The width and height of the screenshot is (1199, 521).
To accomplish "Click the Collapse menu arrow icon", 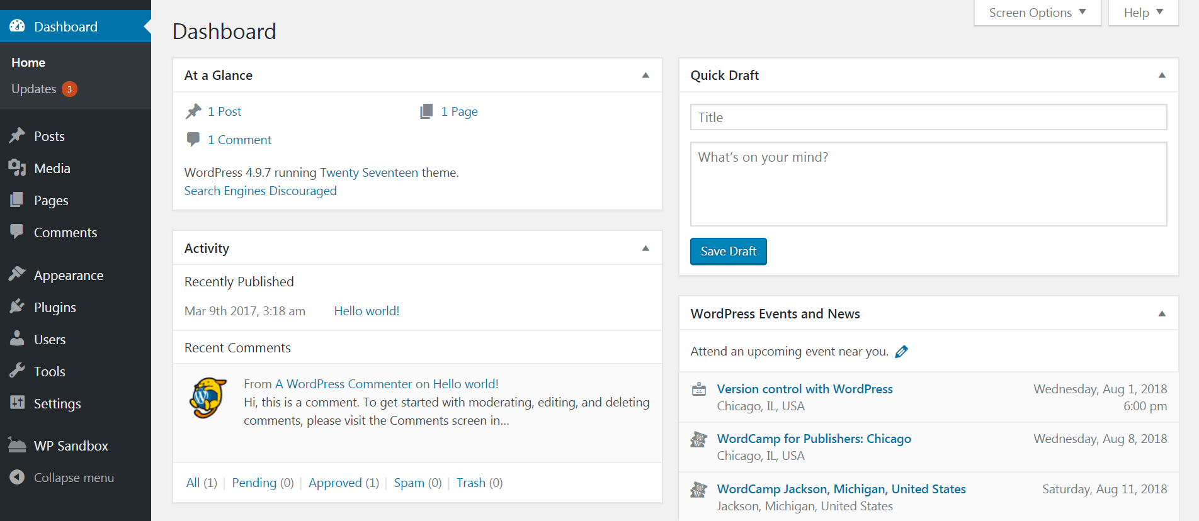I will coord(17,478).
